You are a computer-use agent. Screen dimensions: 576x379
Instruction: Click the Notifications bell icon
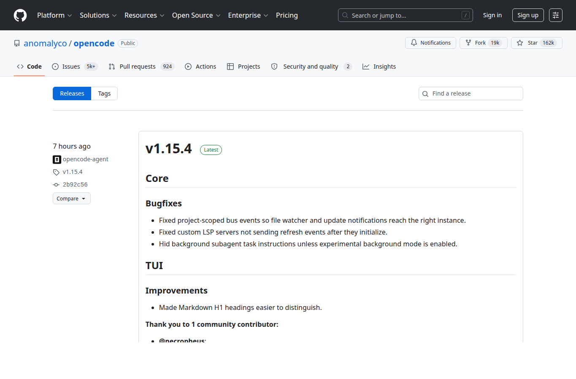414,43
